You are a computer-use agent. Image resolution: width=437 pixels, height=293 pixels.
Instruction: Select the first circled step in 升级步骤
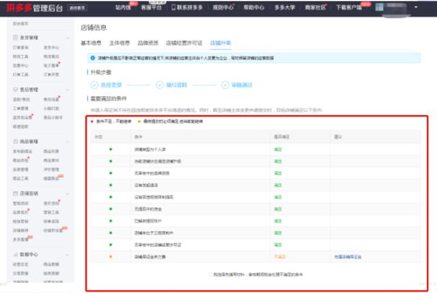pos(94,85)
